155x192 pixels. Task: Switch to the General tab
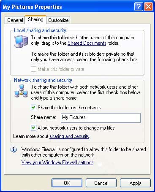click(15, 20)
